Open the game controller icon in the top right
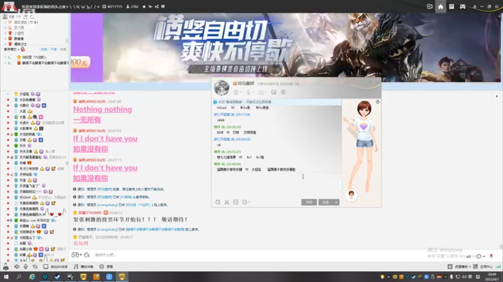The width and height of the screenshot is (503, 282). coord(463,6)
